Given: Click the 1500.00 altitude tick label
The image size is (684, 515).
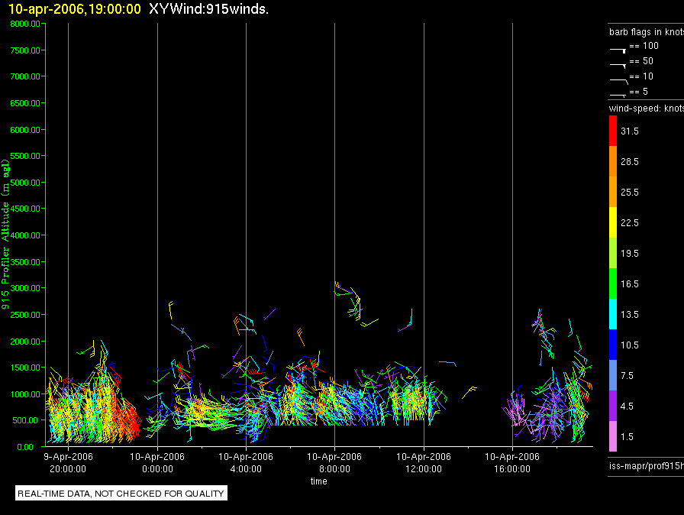Looking at the screenshot, I should coord(25,368).
